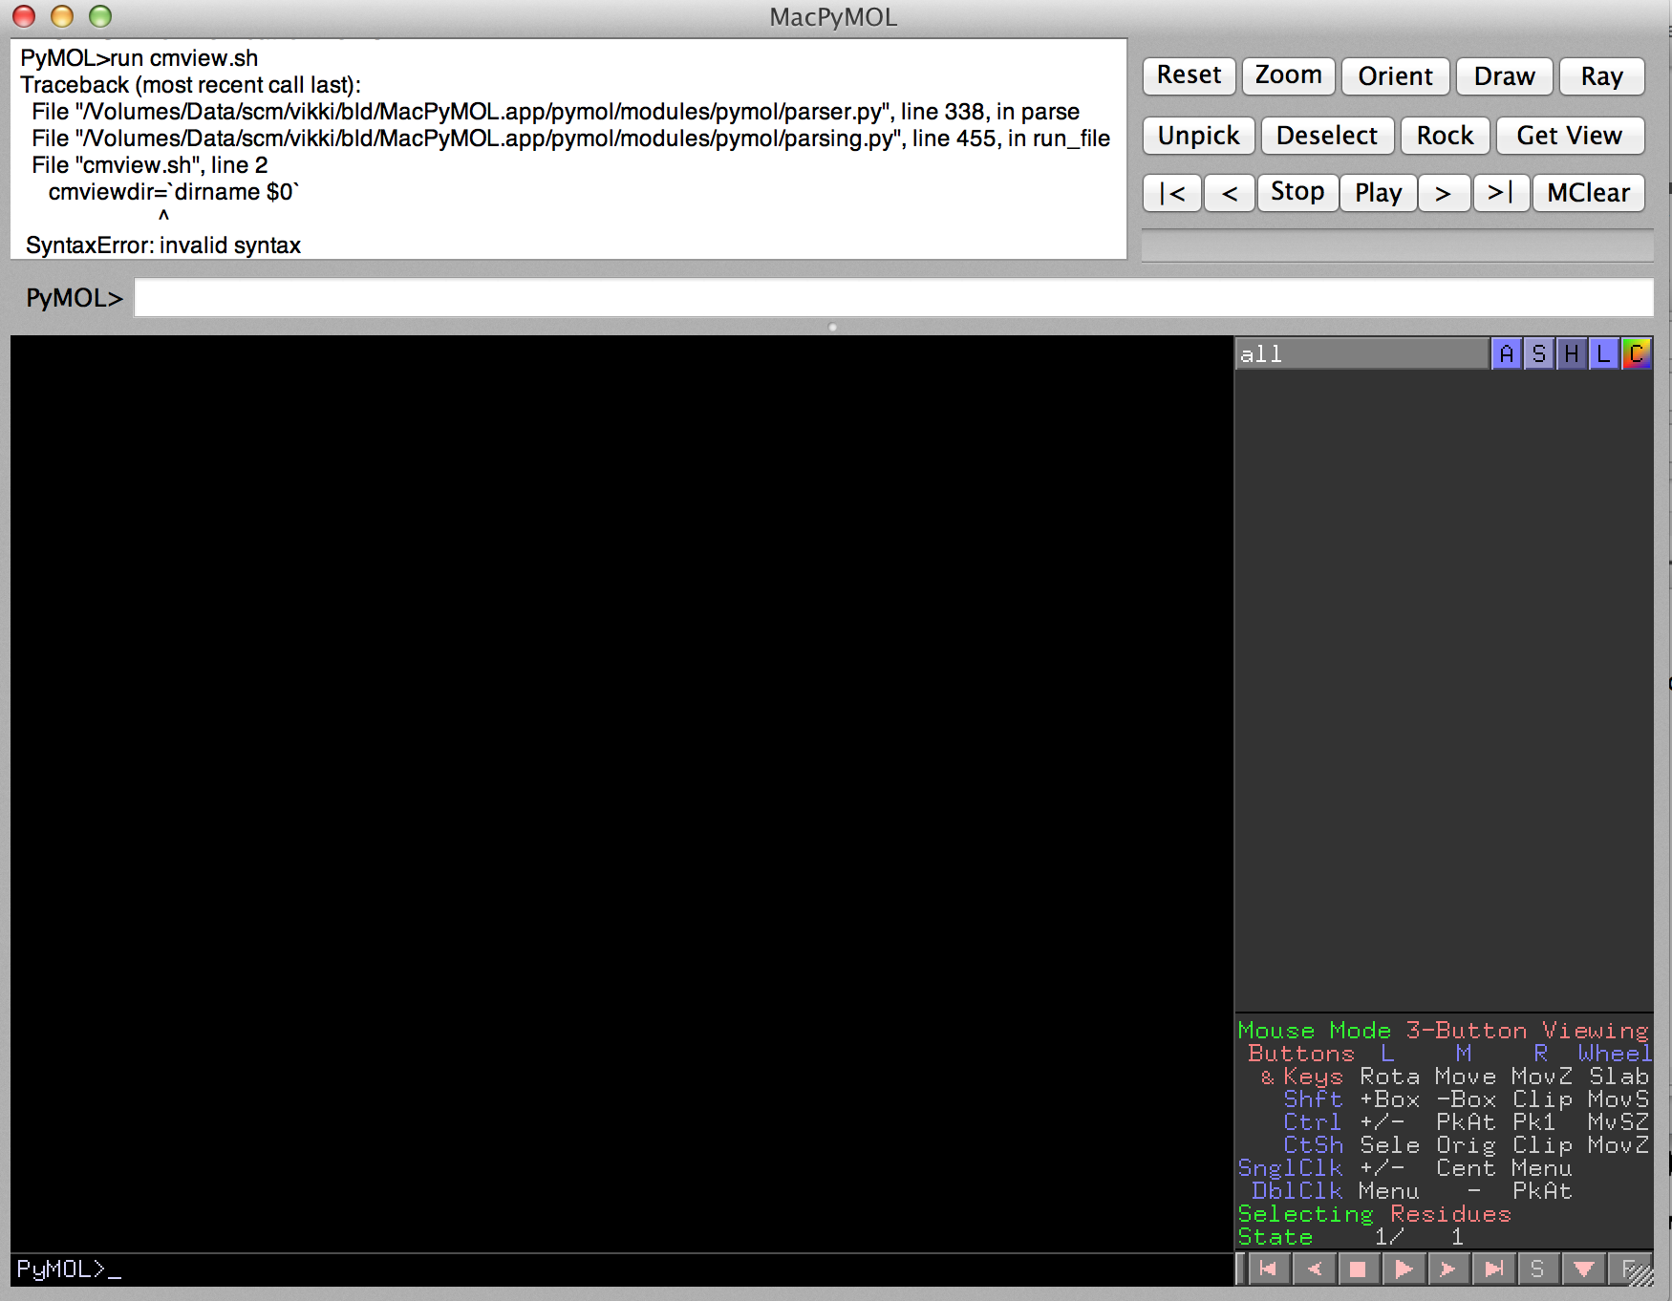Click the Zoom button
The width and height of the screenshot is (1672, 1301).
pos(1288,75)
